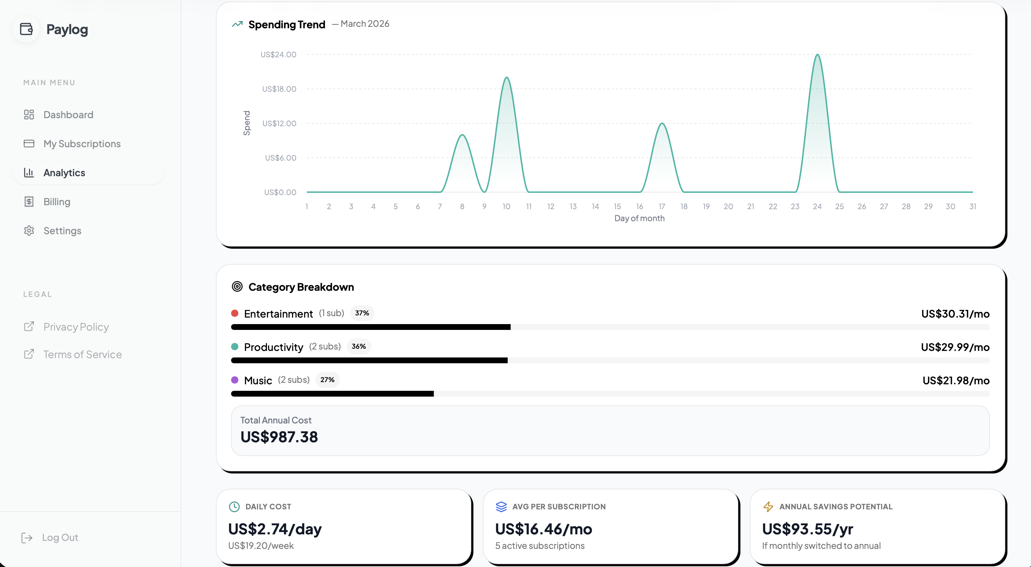Click the red Entertainment category dot
1031x567 pixels.
235,314
